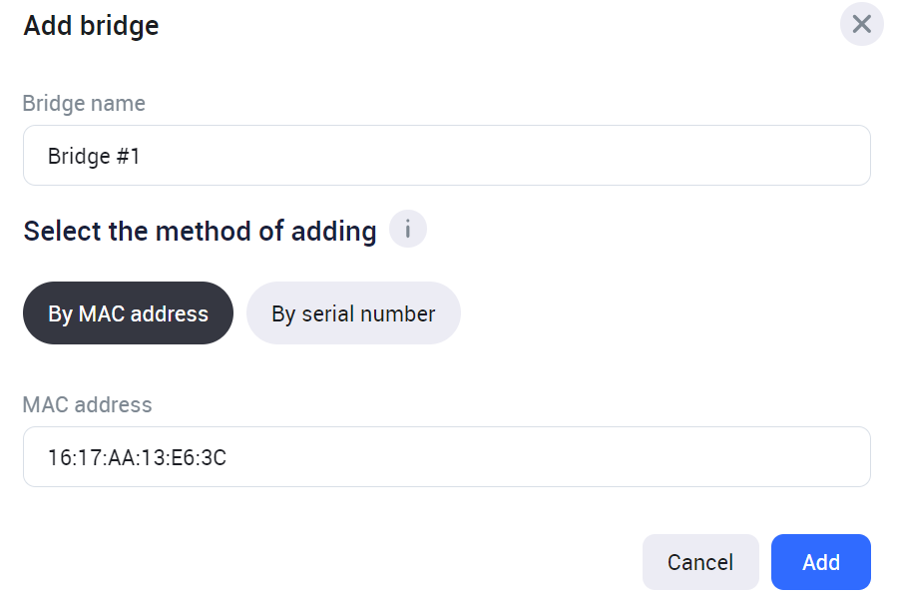The image size is (897, 600).
Task: Confirm adding the bridge with Add
Action: tap(820, 562)
